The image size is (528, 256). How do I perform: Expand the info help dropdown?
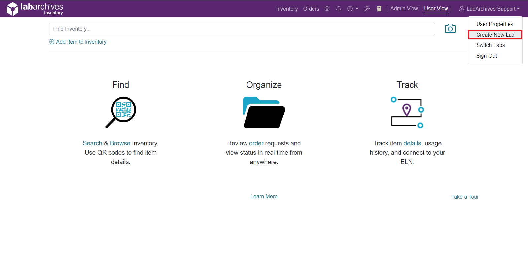tap(352, 9)
